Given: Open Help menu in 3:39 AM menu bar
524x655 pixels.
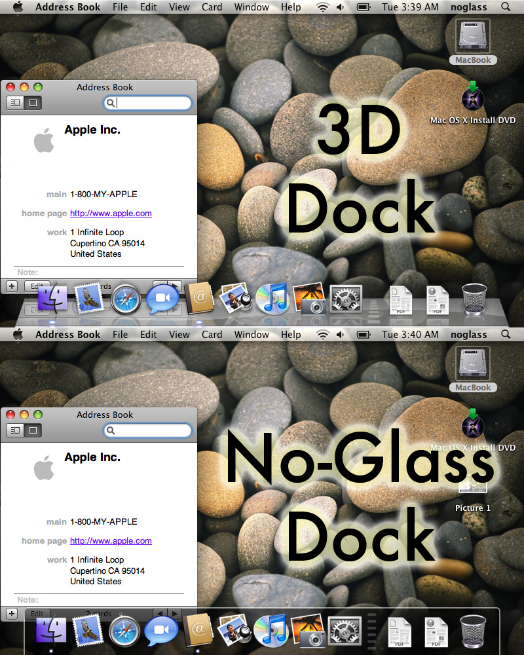Looking at the screenshot, I should (x=291, y=7).
